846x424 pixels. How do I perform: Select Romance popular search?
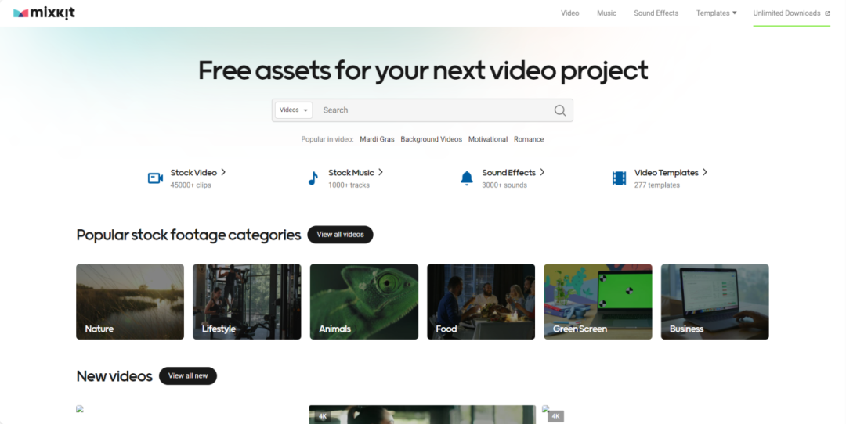coord(529,139)
